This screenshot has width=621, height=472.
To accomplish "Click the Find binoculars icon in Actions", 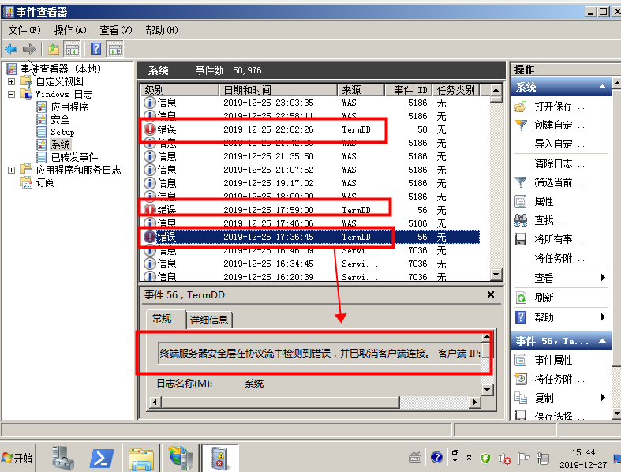I will pyautogui.click(x=521, y=221).
